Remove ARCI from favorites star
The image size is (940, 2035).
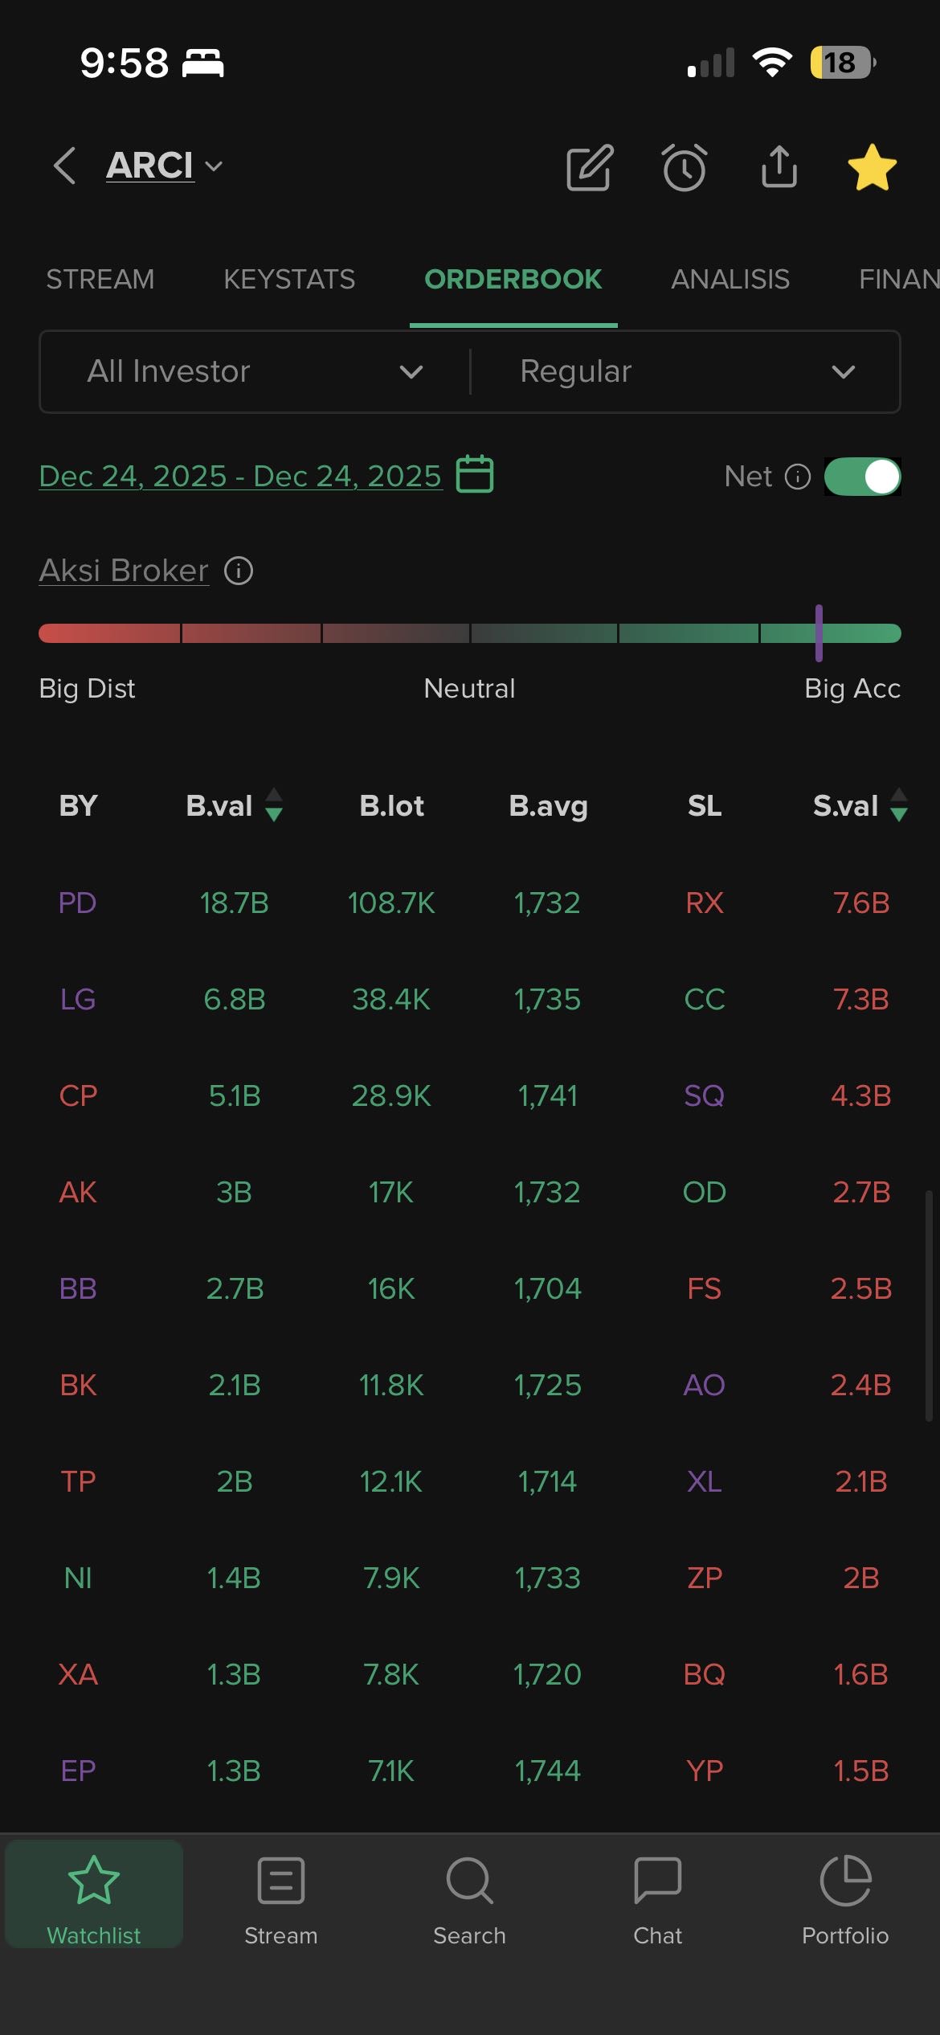[x=872, y=168]
